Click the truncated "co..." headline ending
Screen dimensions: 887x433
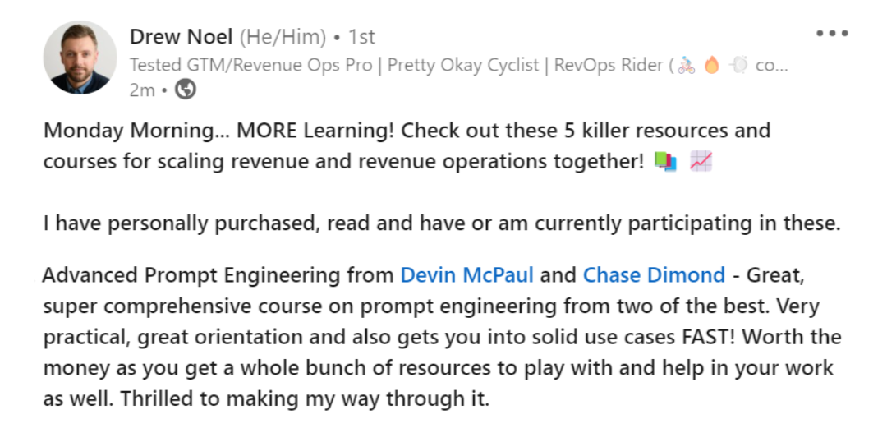[x=770, y=66]
